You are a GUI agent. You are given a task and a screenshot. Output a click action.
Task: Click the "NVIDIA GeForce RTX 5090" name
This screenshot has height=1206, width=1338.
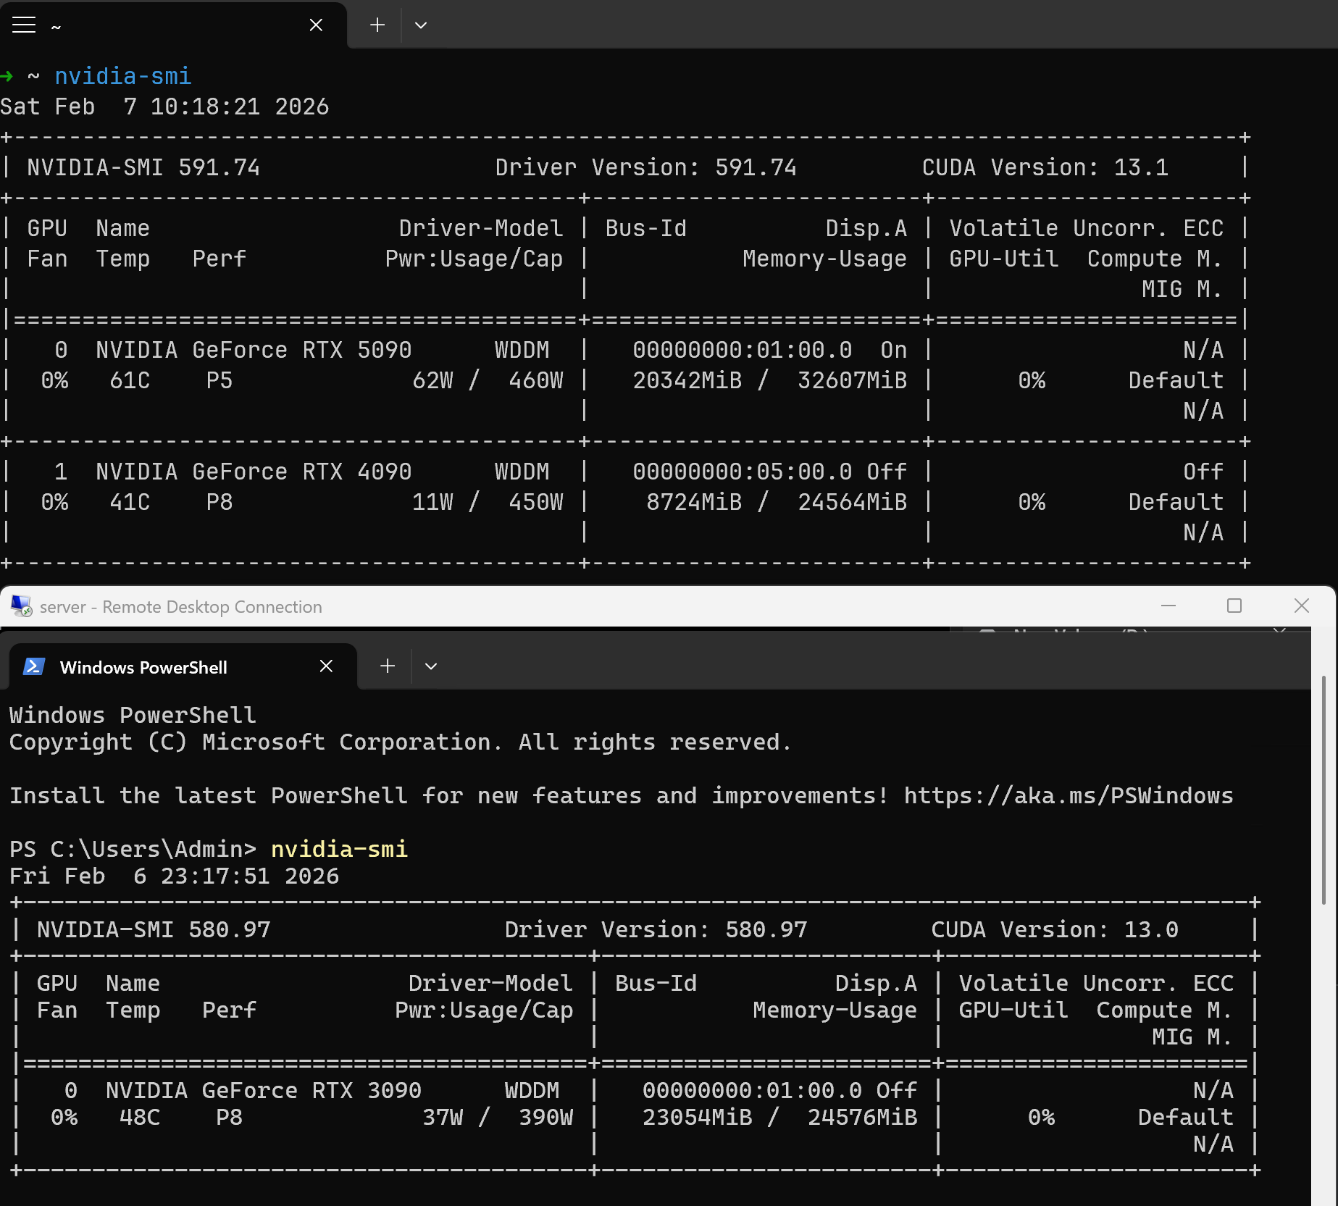[254, 351]
